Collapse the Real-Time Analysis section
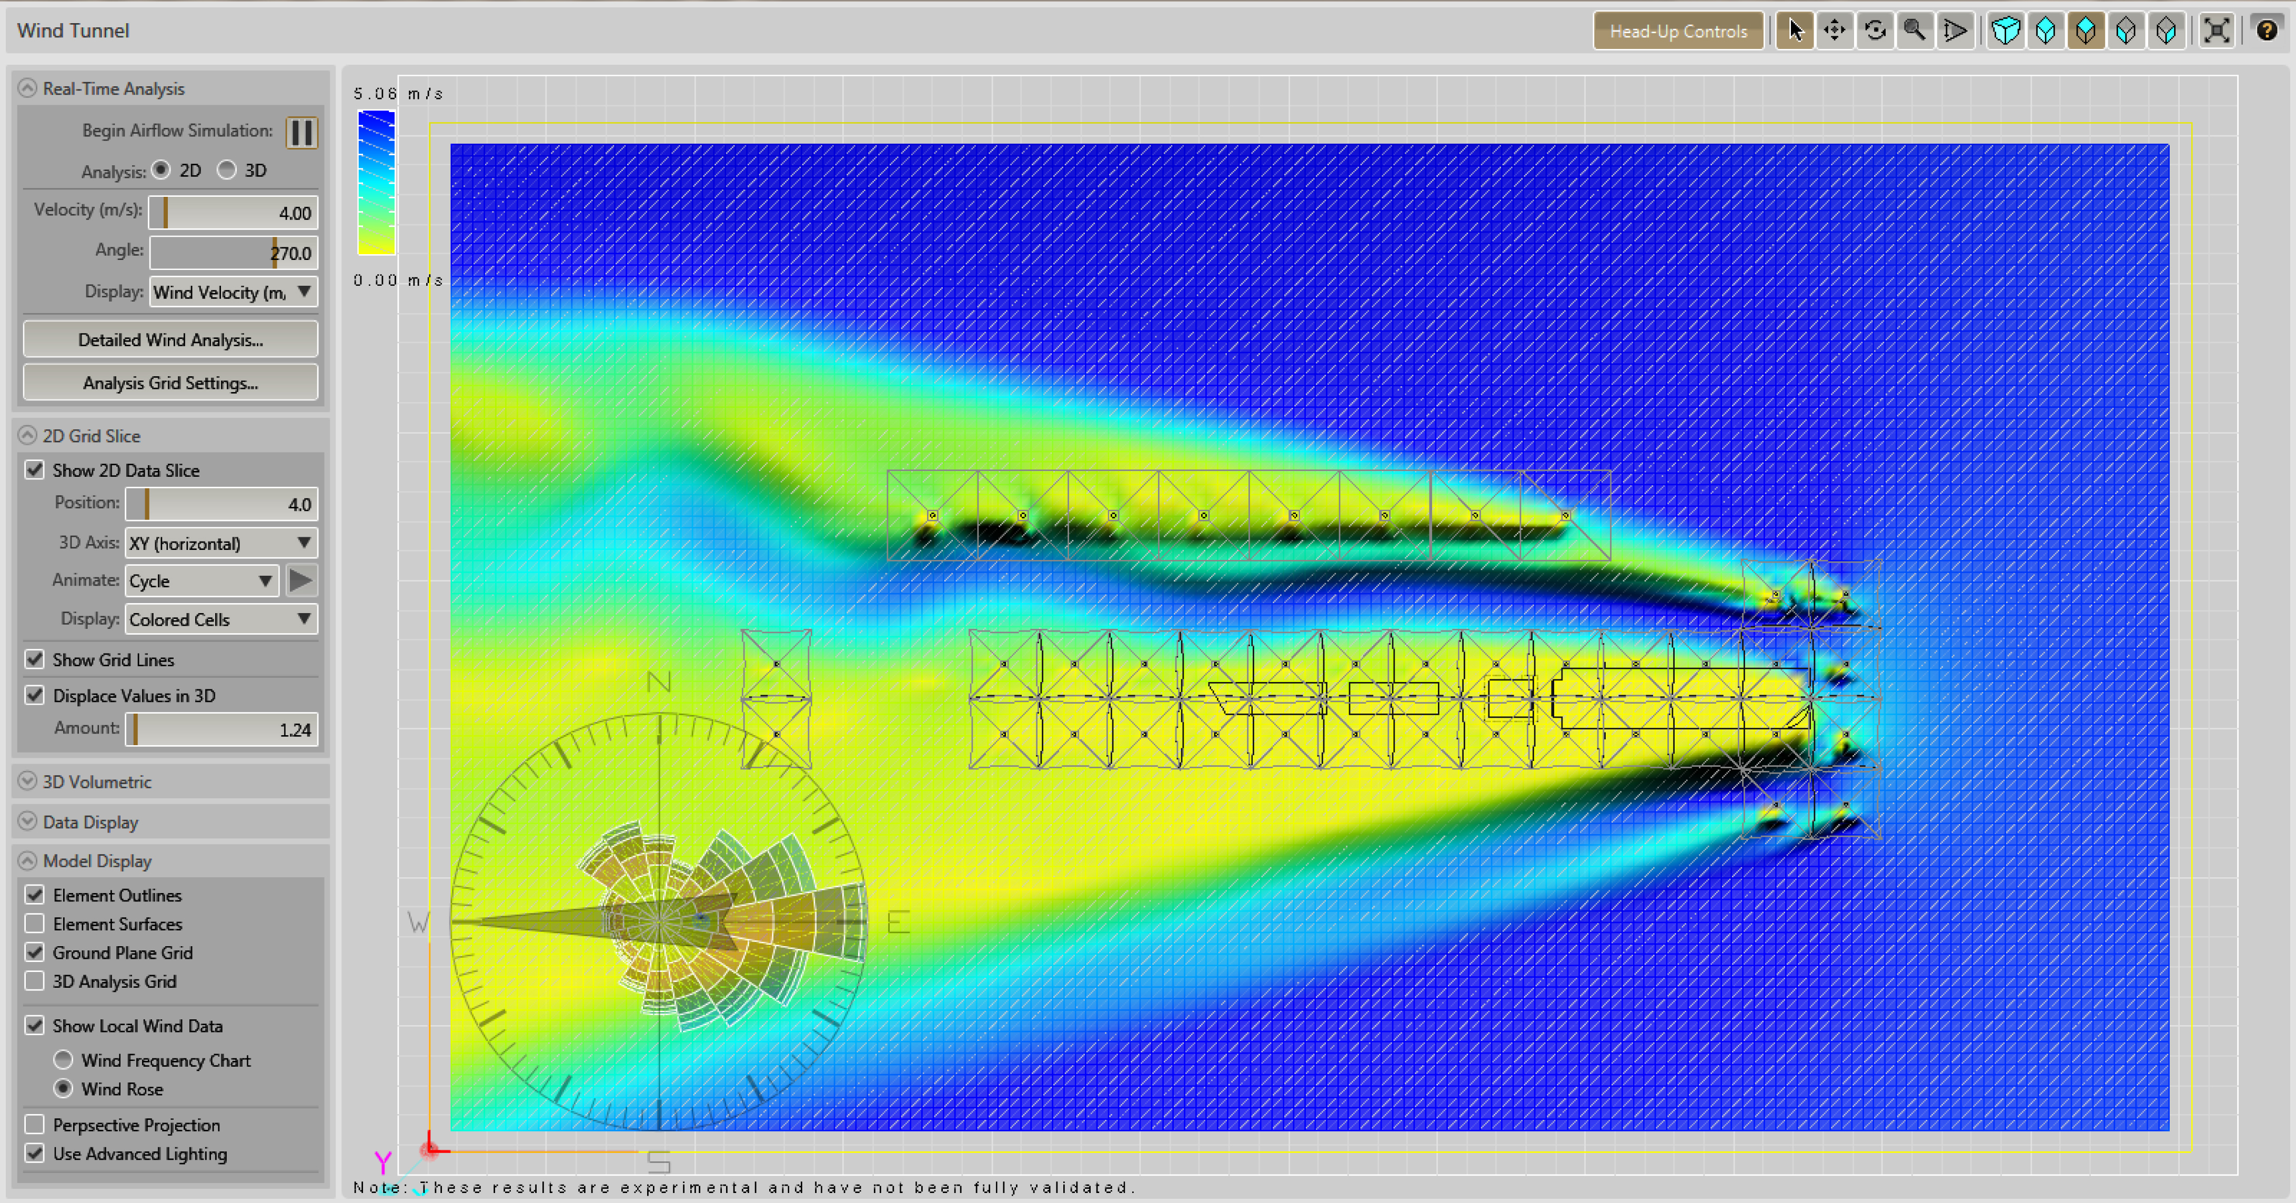Screen dimensions: 2296x1203 (x=28, y=88)
